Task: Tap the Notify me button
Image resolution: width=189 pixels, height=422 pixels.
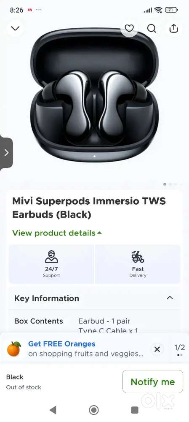Action: pos(152,381)
